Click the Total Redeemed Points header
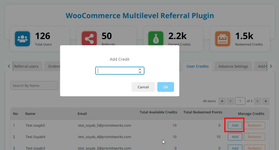279x150 pixels. tap(203, 112)
